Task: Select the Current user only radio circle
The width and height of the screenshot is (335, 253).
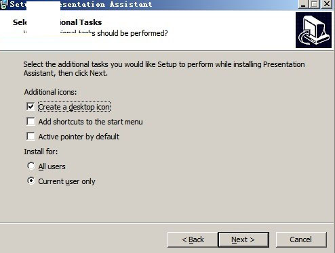Action: (x=31, y=181)
